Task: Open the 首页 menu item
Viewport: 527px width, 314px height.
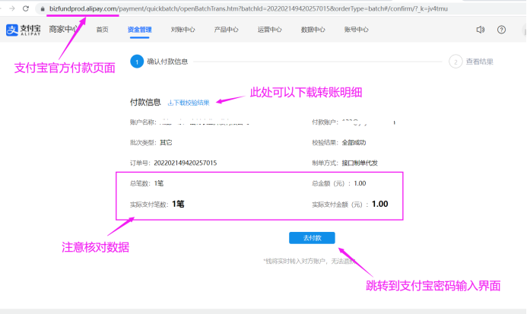Action: pyautogui.click(x=102, y=30)
